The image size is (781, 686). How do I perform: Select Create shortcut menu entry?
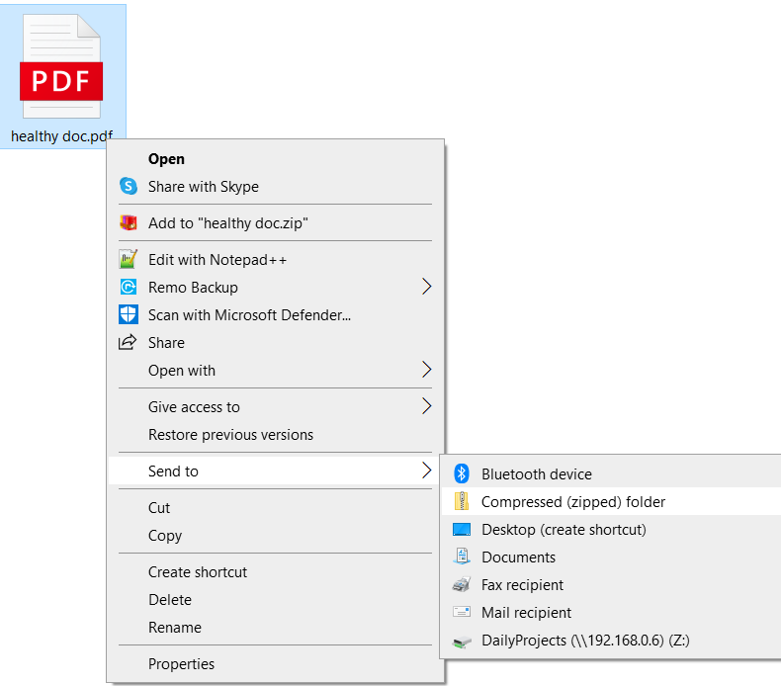[x=198, y=572]
